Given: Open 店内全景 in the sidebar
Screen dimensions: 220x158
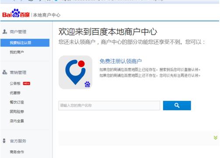Looking at the screenshot, I should (17, 121).
